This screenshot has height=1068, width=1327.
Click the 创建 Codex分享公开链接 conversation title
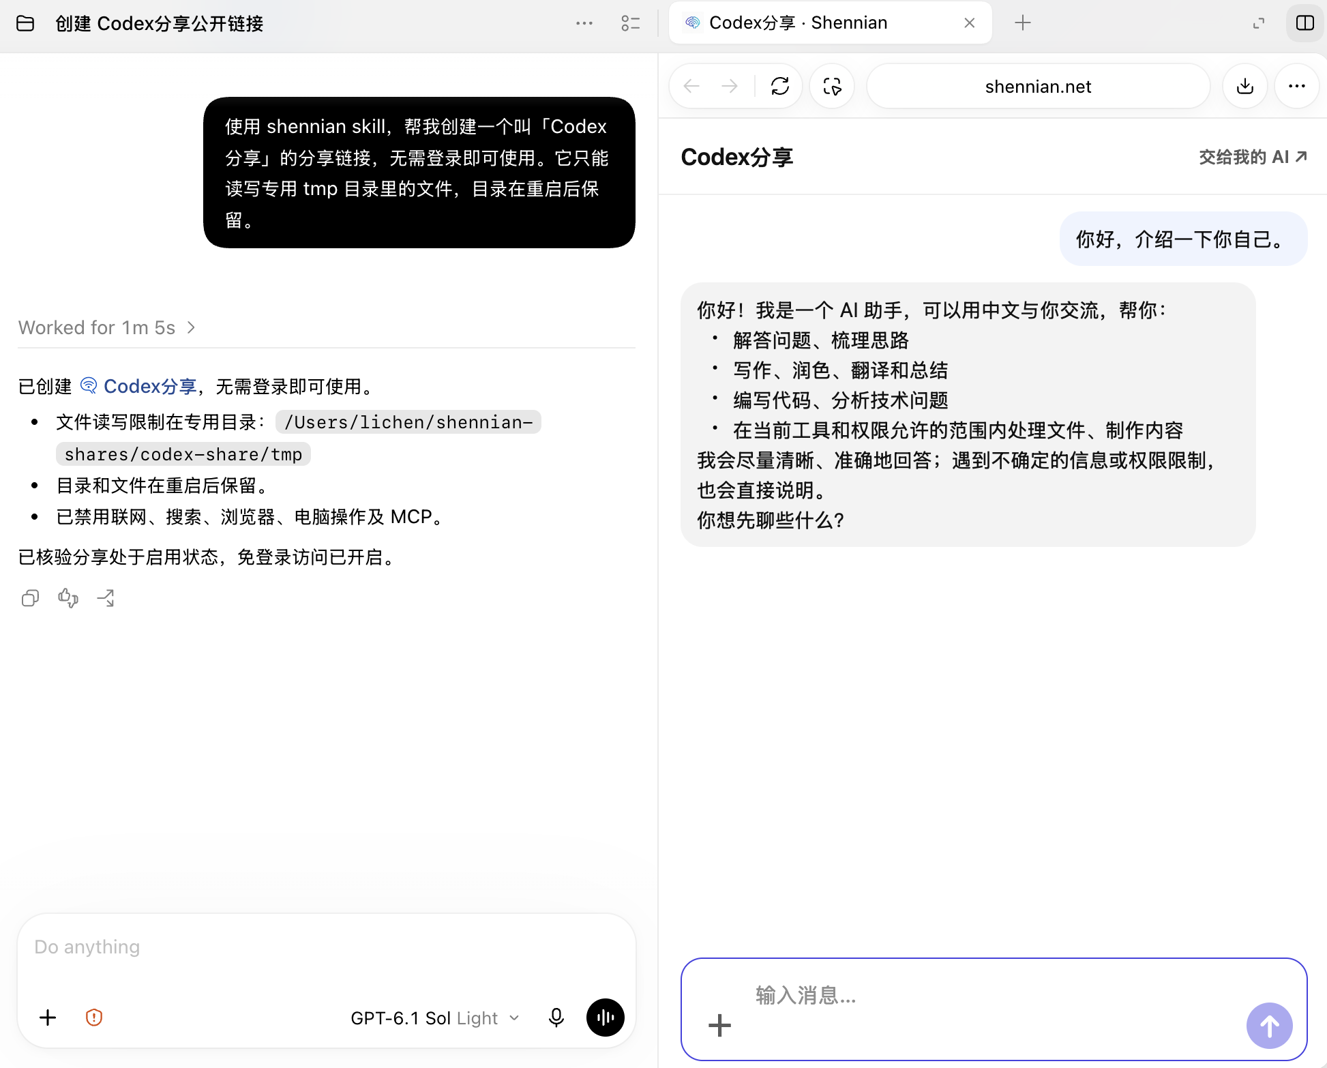point(160,24)
